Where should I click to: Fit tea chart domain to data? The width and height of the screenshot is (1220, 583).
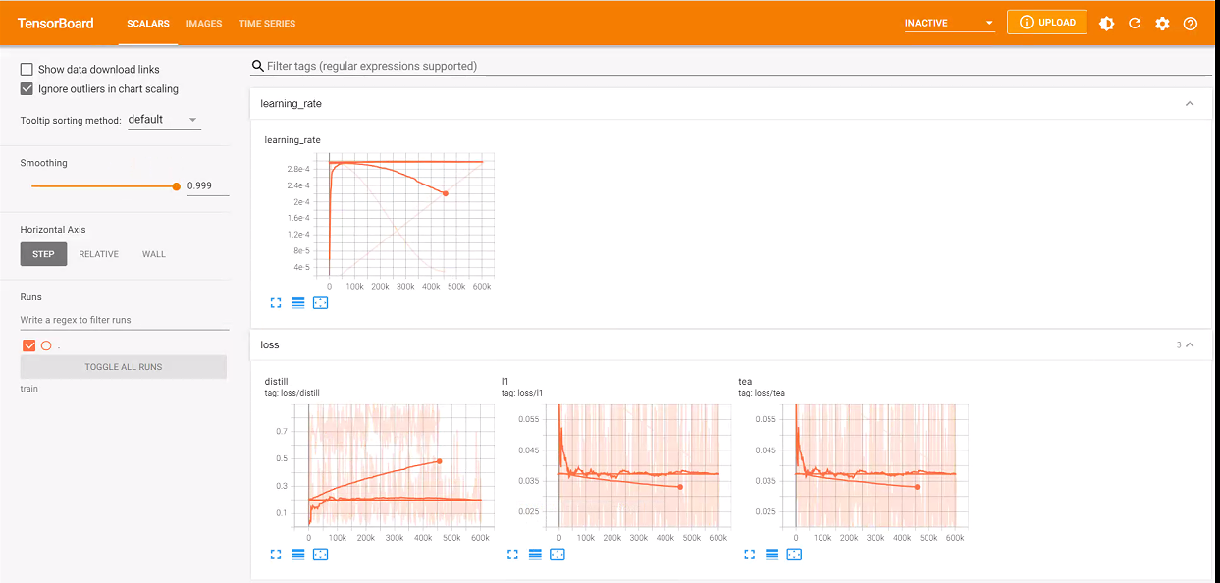794,555
